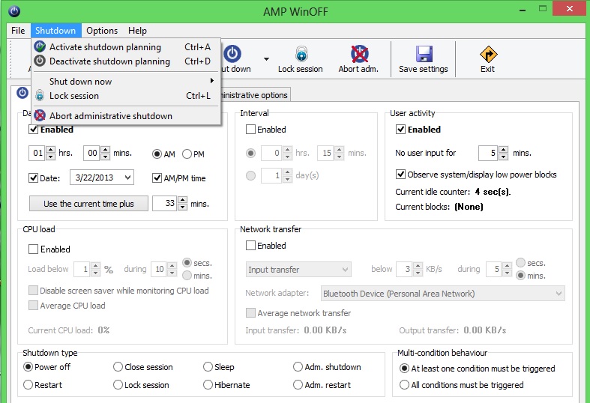Toggle Disable screen saver while monitoring CPU load

click(x=34, y=290)
